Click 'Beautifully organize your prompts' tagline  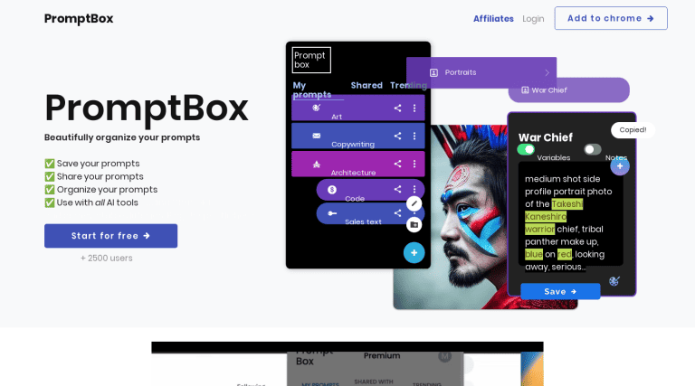[122, 137]
